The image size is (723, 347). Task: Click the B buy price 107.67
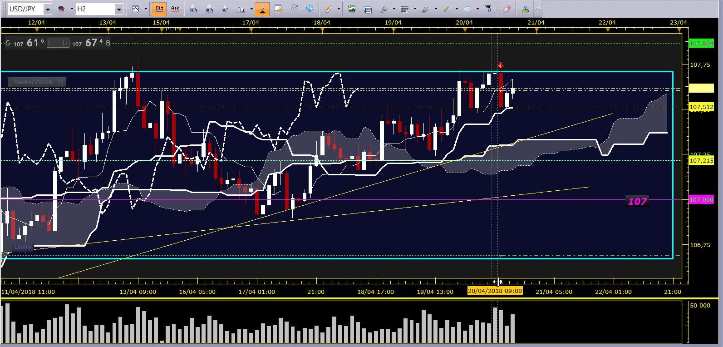[91, 43]
